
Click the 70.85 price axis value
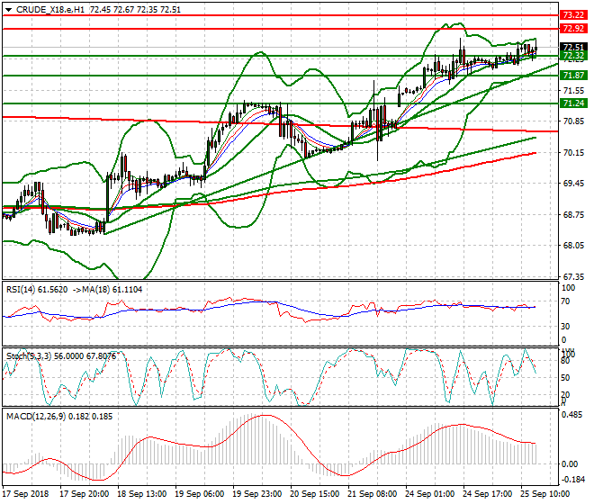click(573, 121)
